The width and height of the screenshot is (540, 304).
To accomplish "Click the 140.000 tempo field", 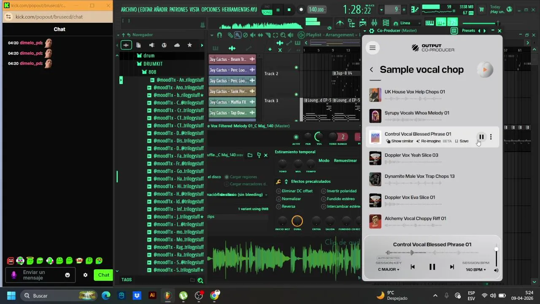I will click(x=316, y=10).
